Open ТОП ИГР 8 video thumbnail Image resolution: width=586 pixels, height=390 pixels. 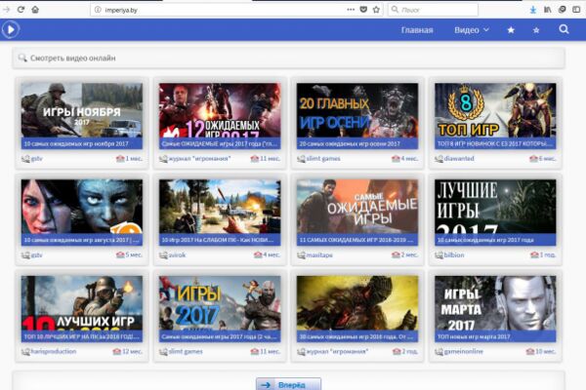[495, 110]
